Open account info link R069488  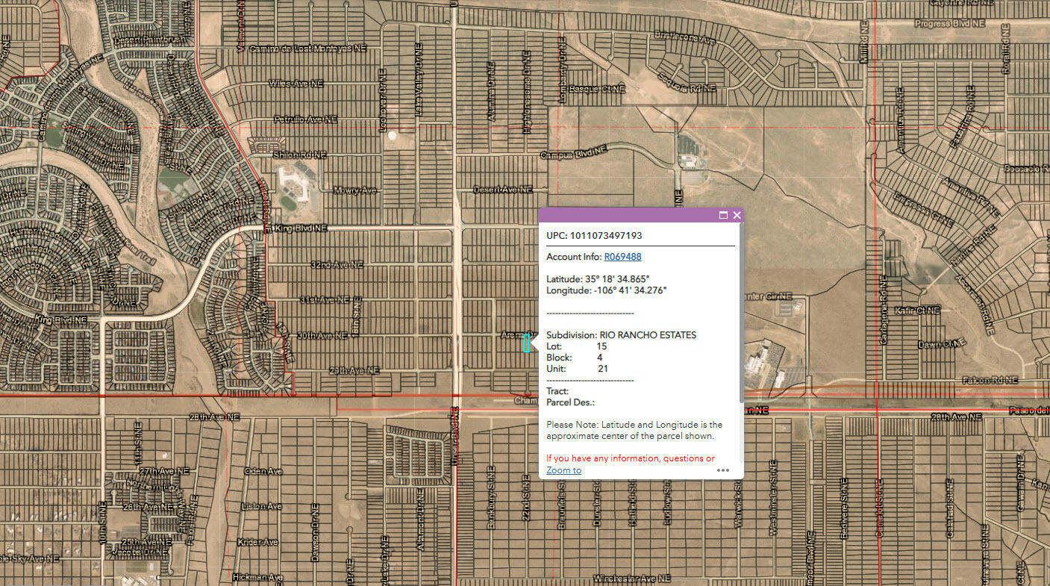(x=622, y=257)
